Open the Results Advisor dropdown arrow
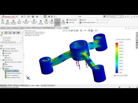 click(x=52, y=25)
